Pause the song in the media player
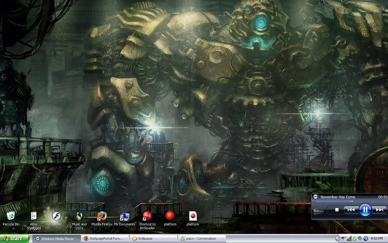Screen dimensions: 388x243 coord(365,210)
